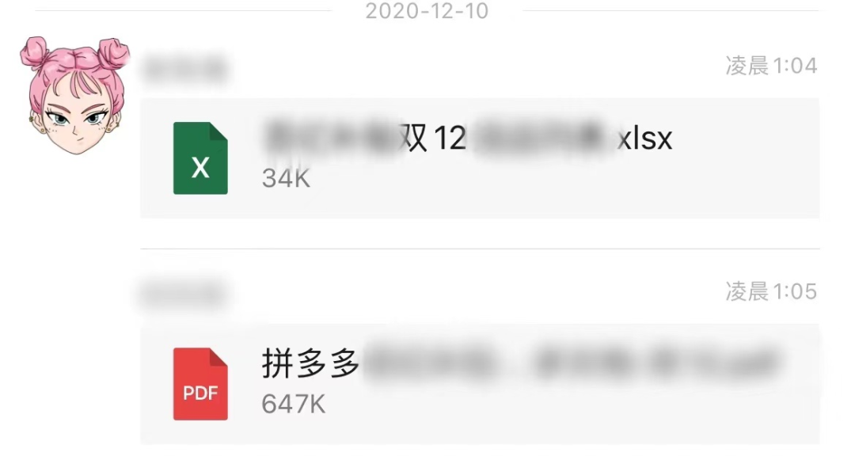This screenshot has height=456, width=855.
Task: Tap the 34K file size label
Action: tap(286, 178)
